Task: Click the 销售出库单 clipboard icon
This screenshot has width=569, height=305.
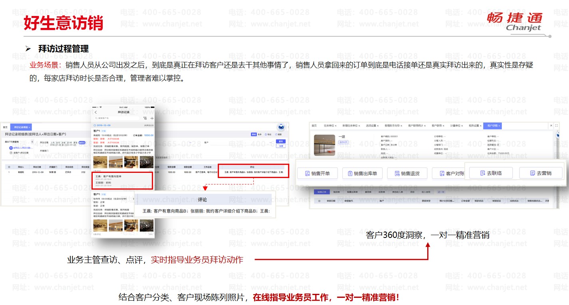Action: [350, 173]
